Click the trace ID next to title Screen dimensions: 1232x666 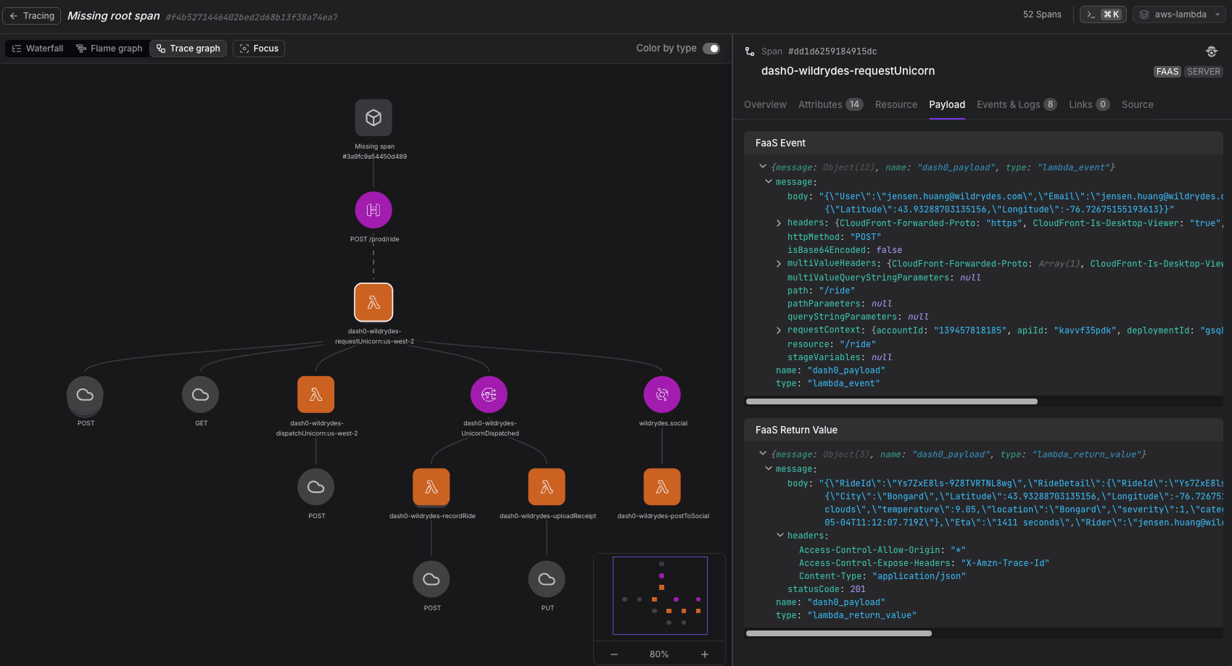click(252, 17)
